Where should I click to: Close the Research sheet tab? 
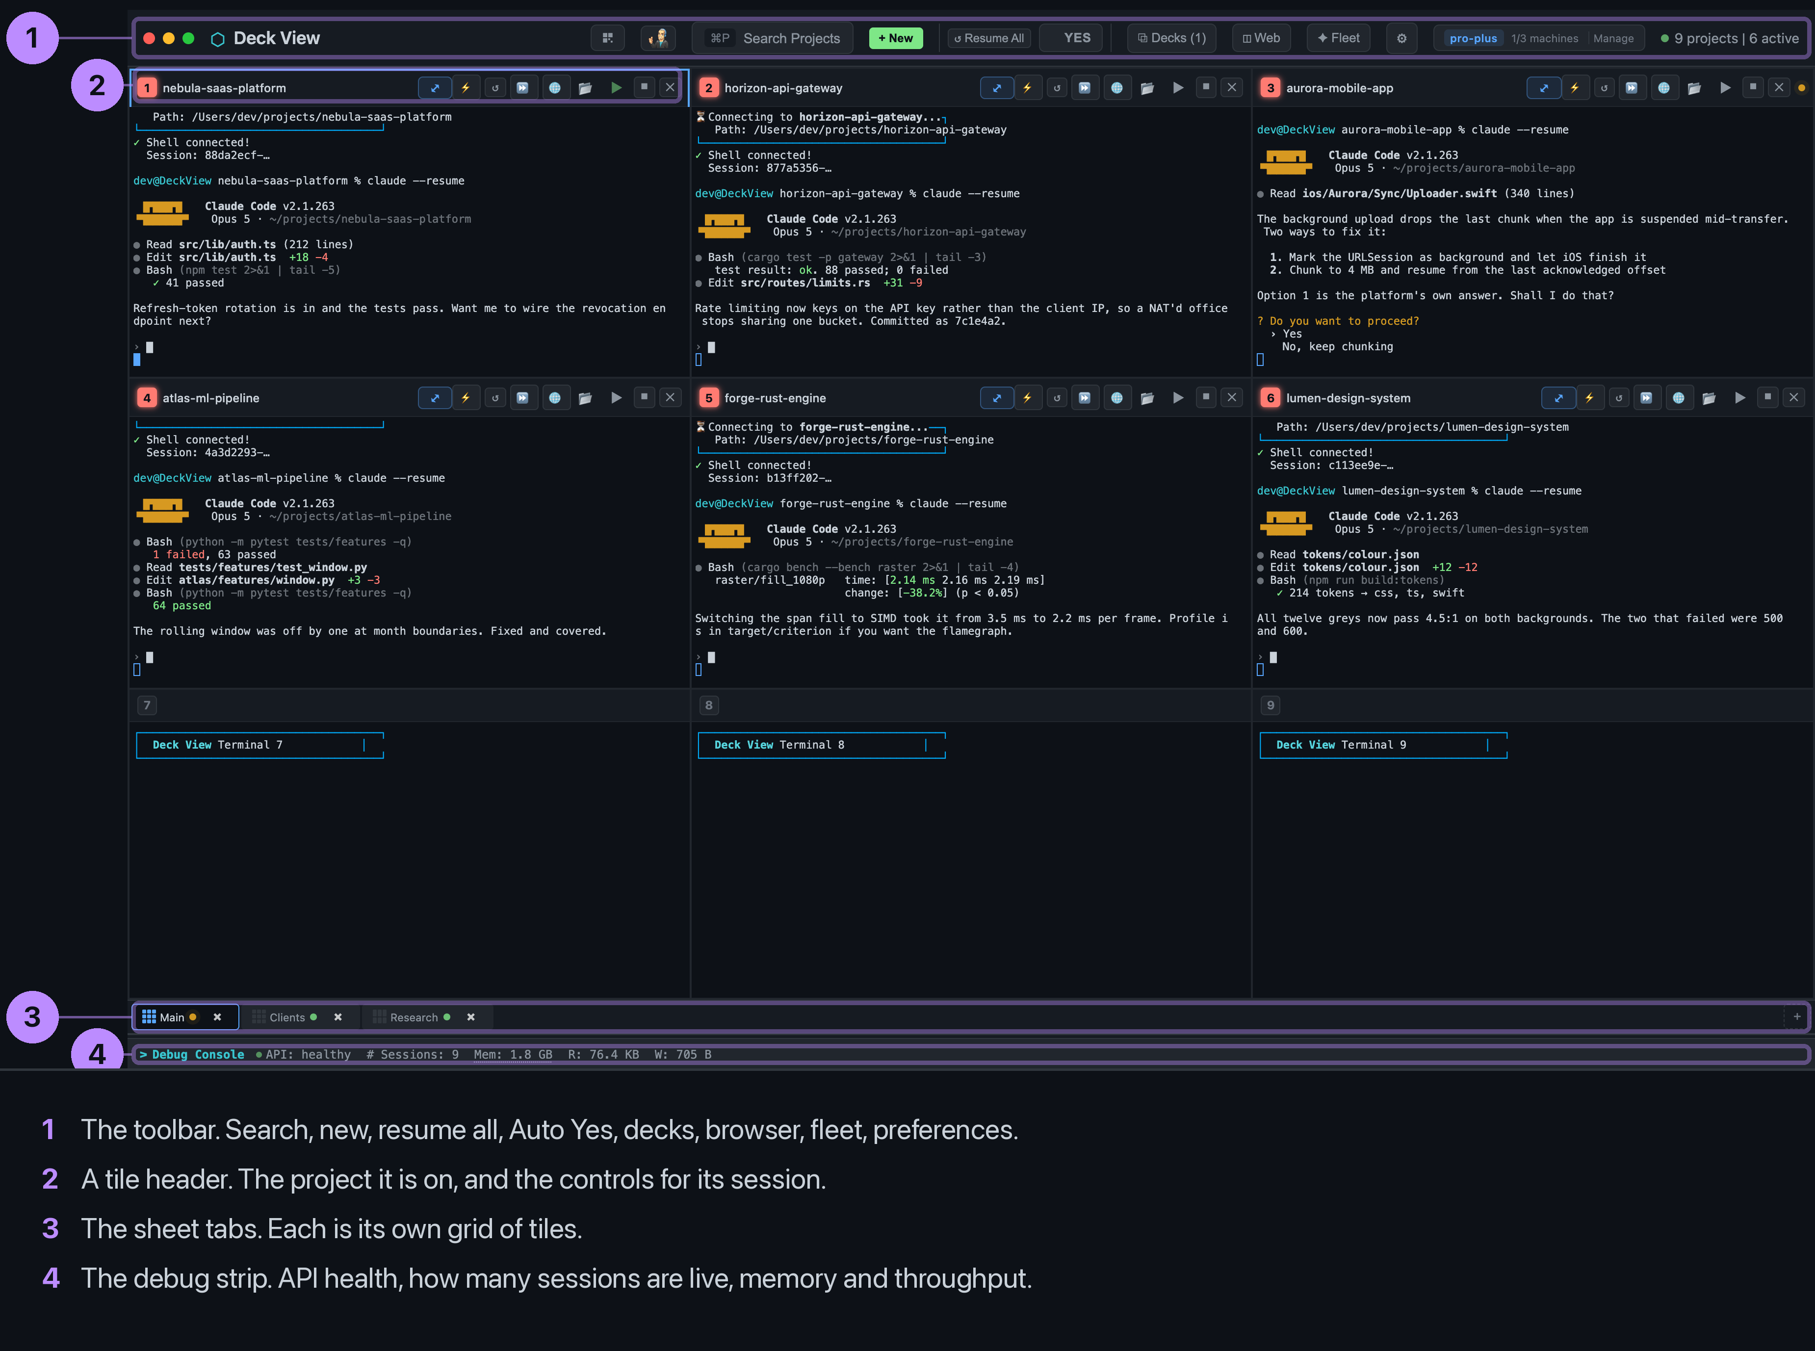pyautogui.click(x=471, y=1016)
